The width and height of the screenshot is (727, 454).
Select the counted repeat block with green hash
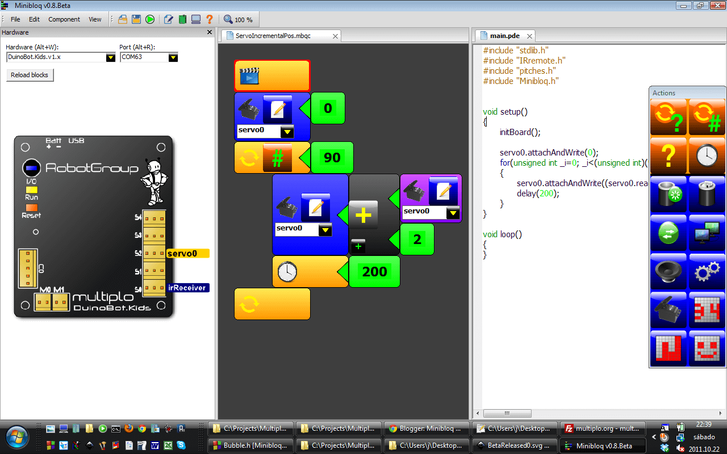point(707,117)
